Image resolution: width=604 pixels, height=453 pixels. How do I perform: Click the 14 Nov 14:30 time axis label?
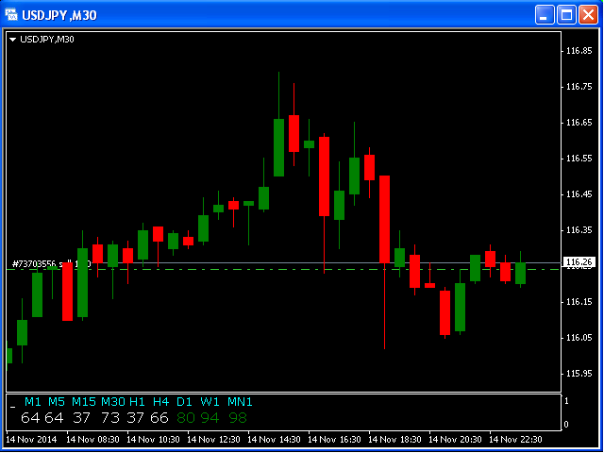pyautogui.click(x=277, y=440)
